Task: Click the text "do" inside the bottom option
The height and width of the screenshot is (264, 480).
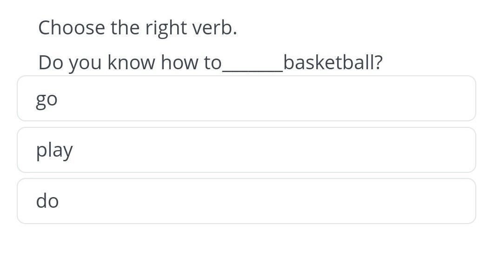Action: (47, 201)
